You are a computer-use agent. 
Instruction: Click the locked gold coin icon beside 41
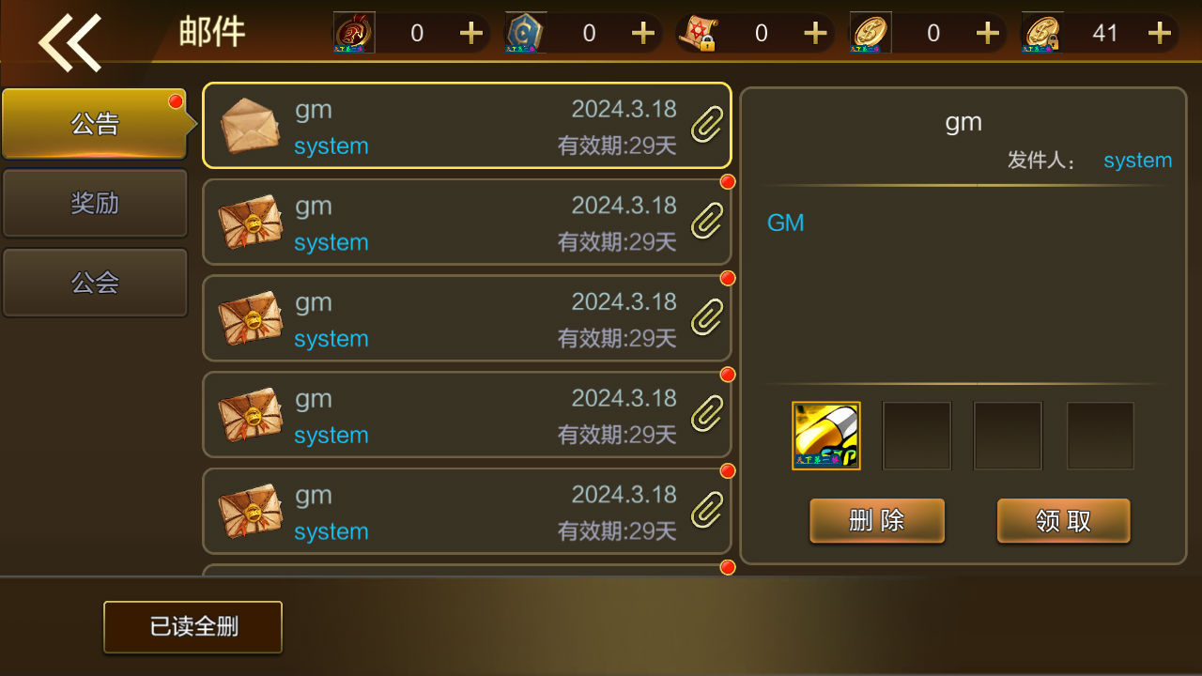(1042, 33)
